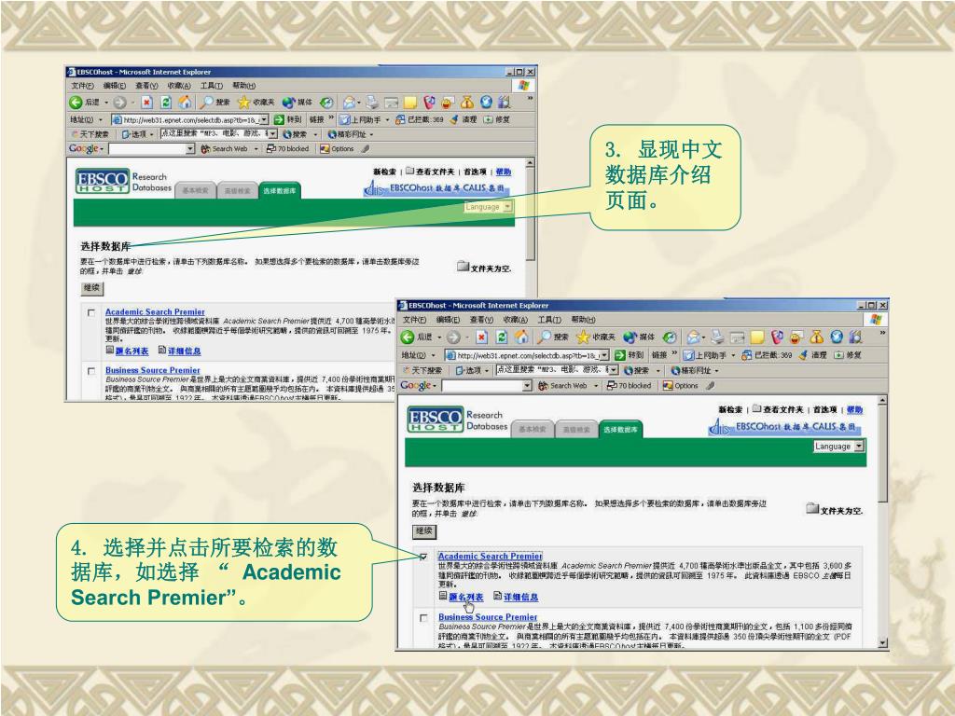955x716 pixels.
Task: Click the Google Options icon in the front window
Action: [x=668, y=385]
